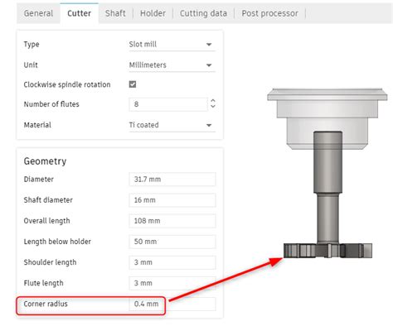393x326 pixels.
Task: Click the Flute length field
Action: (x=172, y=283)
